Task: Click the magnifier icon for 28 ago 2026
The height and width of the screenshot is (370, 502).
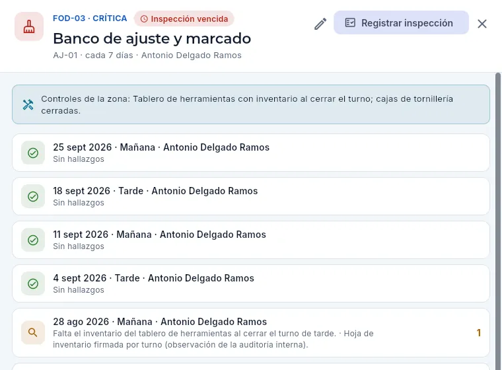Action: pyautogui.click(x=33, y=332)
